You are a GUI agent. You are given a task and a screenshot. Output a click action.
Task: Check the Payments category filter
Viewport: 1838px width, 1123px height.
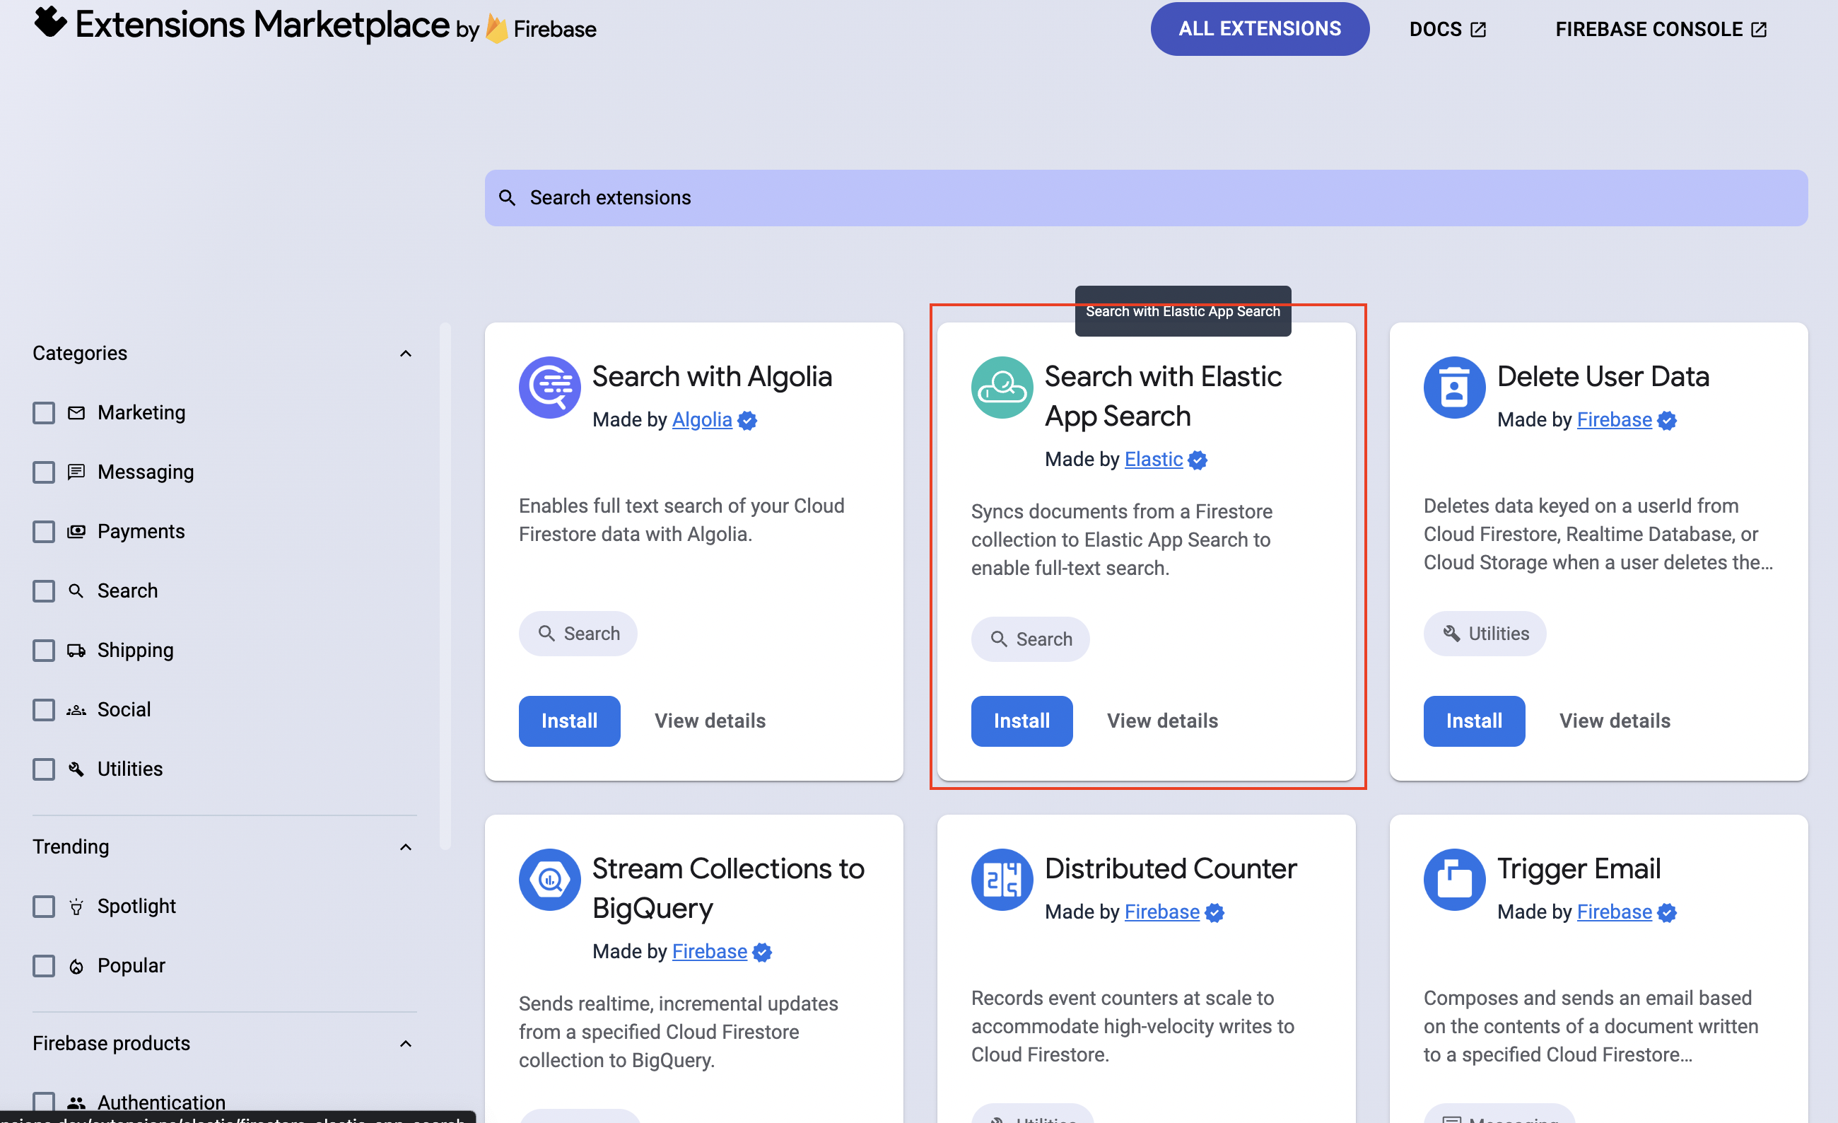pos(44,531)
